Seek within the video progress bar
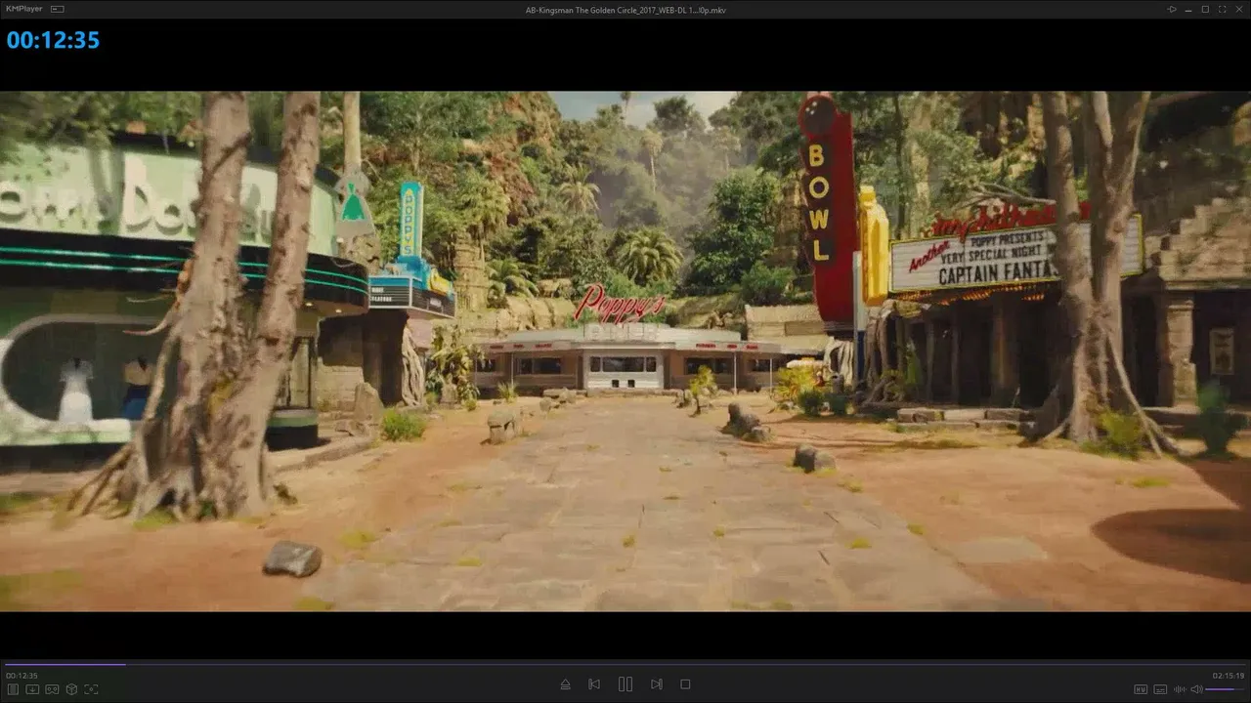1251x703 pixels. point(625,664)
